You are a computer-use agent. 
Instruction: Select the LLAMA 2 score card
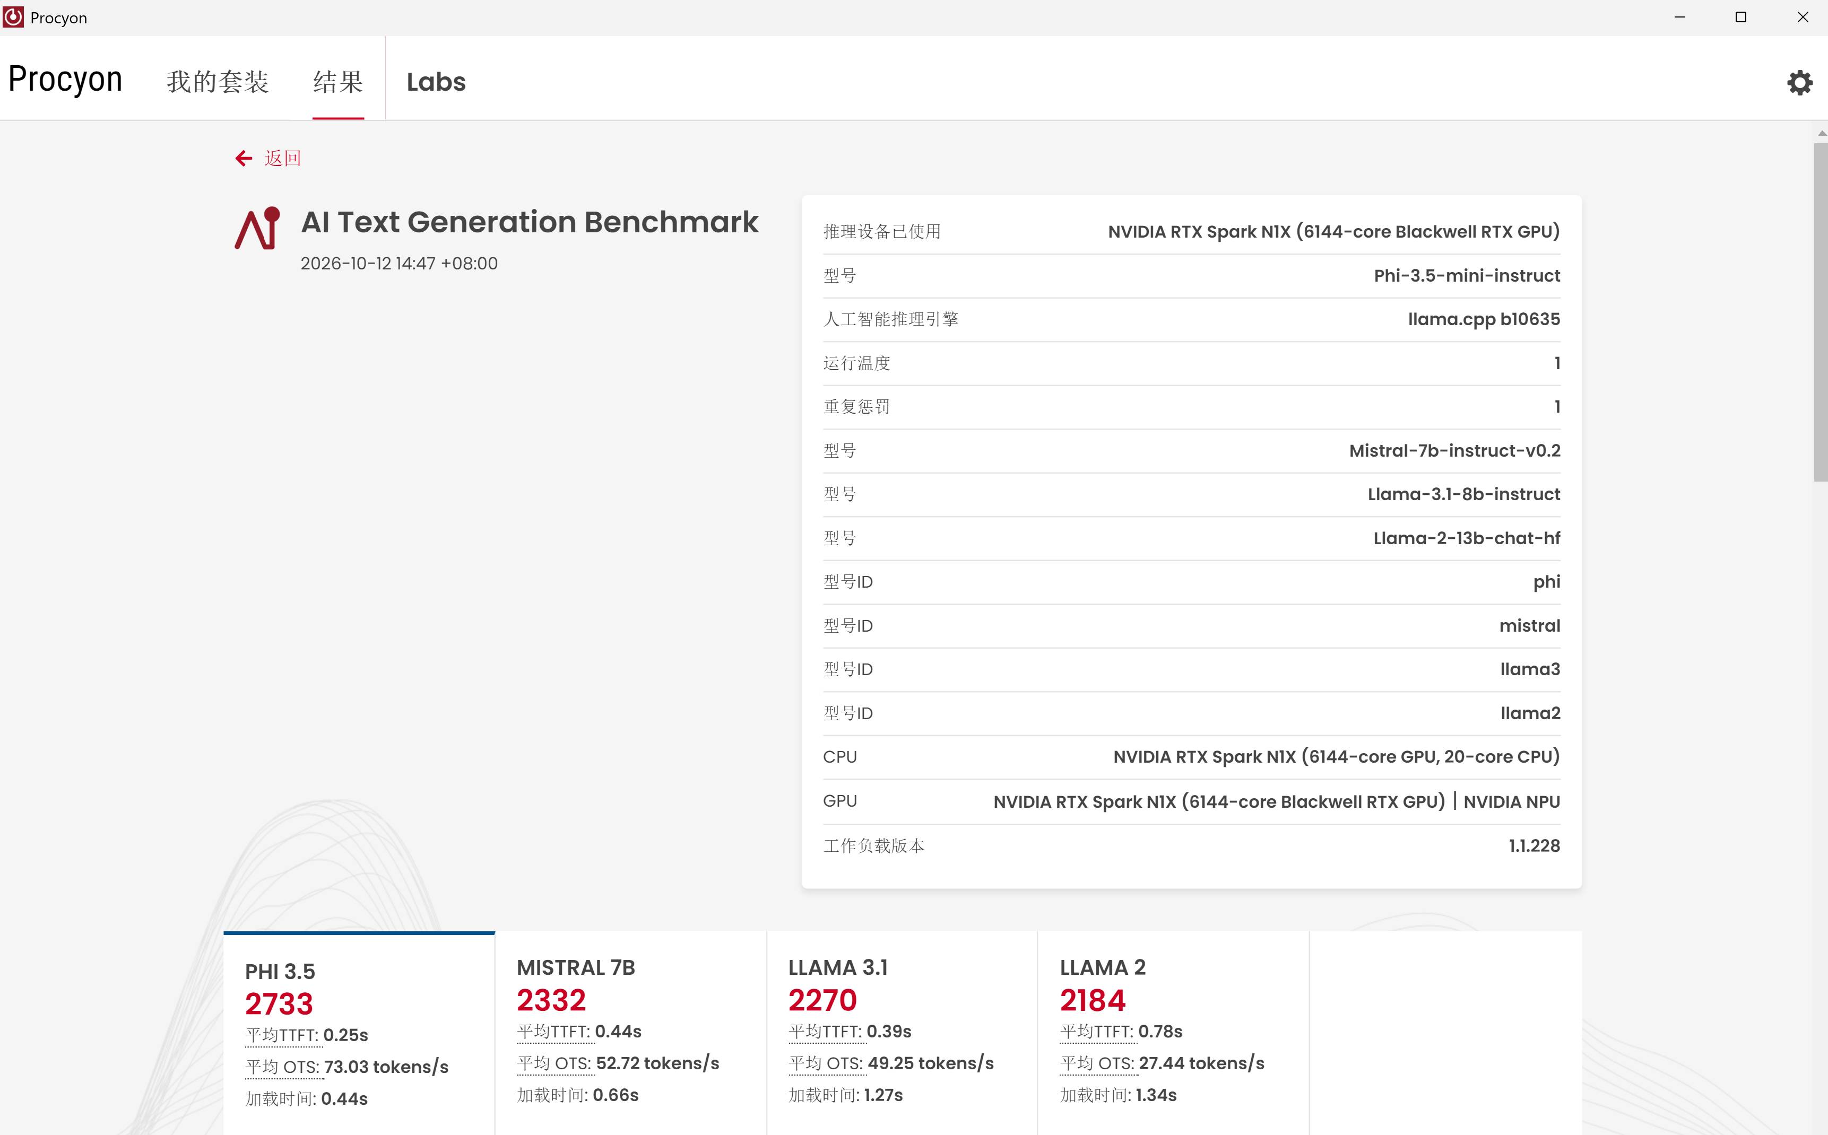point(1173,1033)
